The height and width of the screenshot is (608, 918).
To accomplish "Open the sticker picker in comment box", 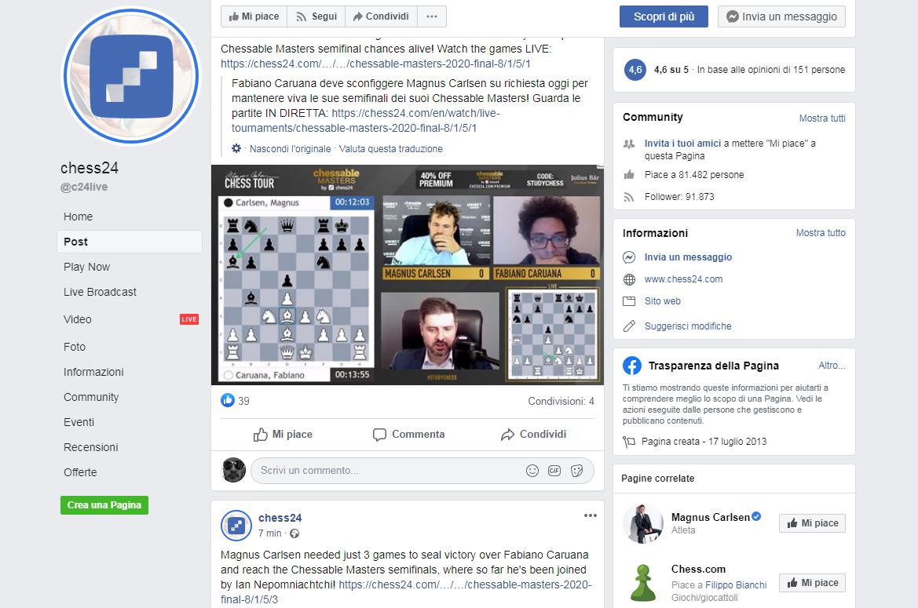I will coord(576,471).
